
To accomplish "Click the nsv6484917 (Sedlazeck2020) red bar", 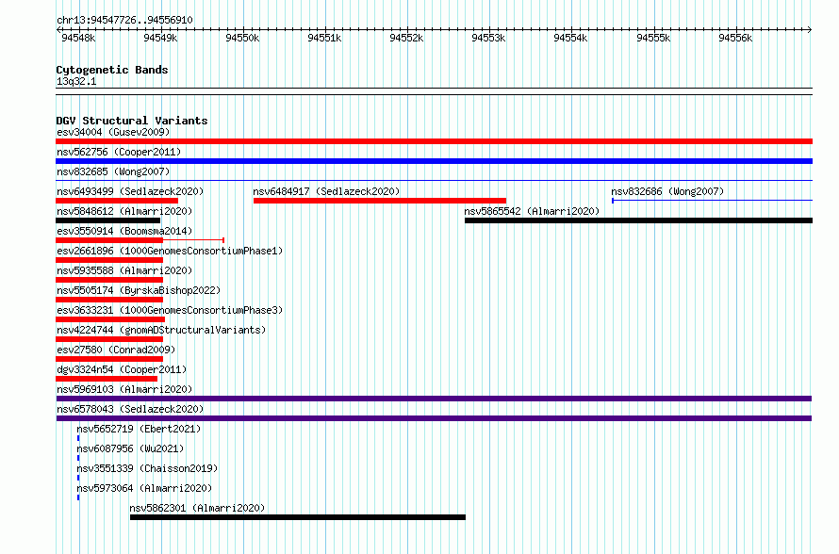I will (x=379, y=201).
